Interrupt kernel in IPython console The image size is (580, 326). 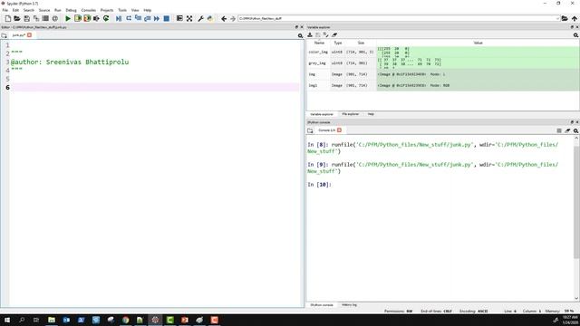coord(559,130)
